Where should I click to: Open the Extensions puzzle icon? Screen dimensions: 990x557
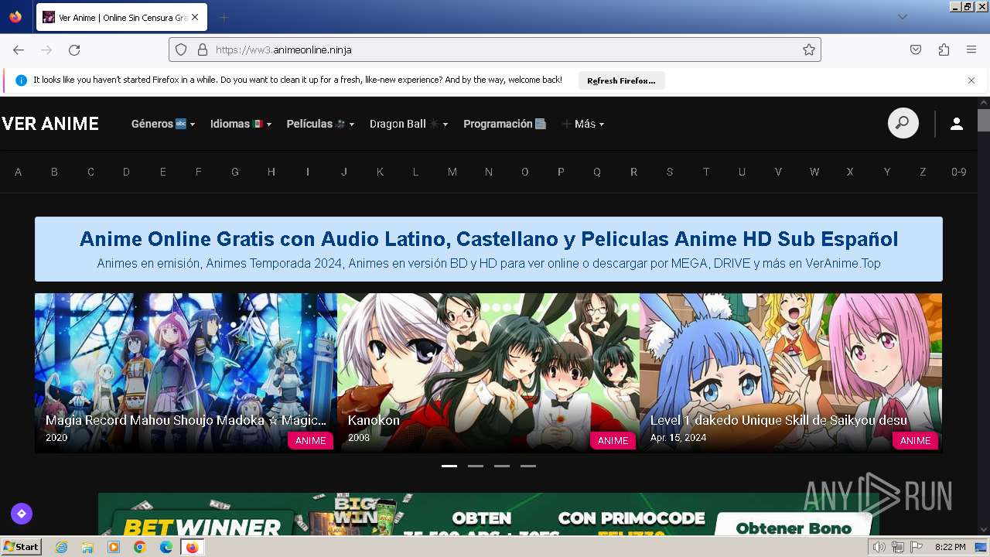(944, 50)
